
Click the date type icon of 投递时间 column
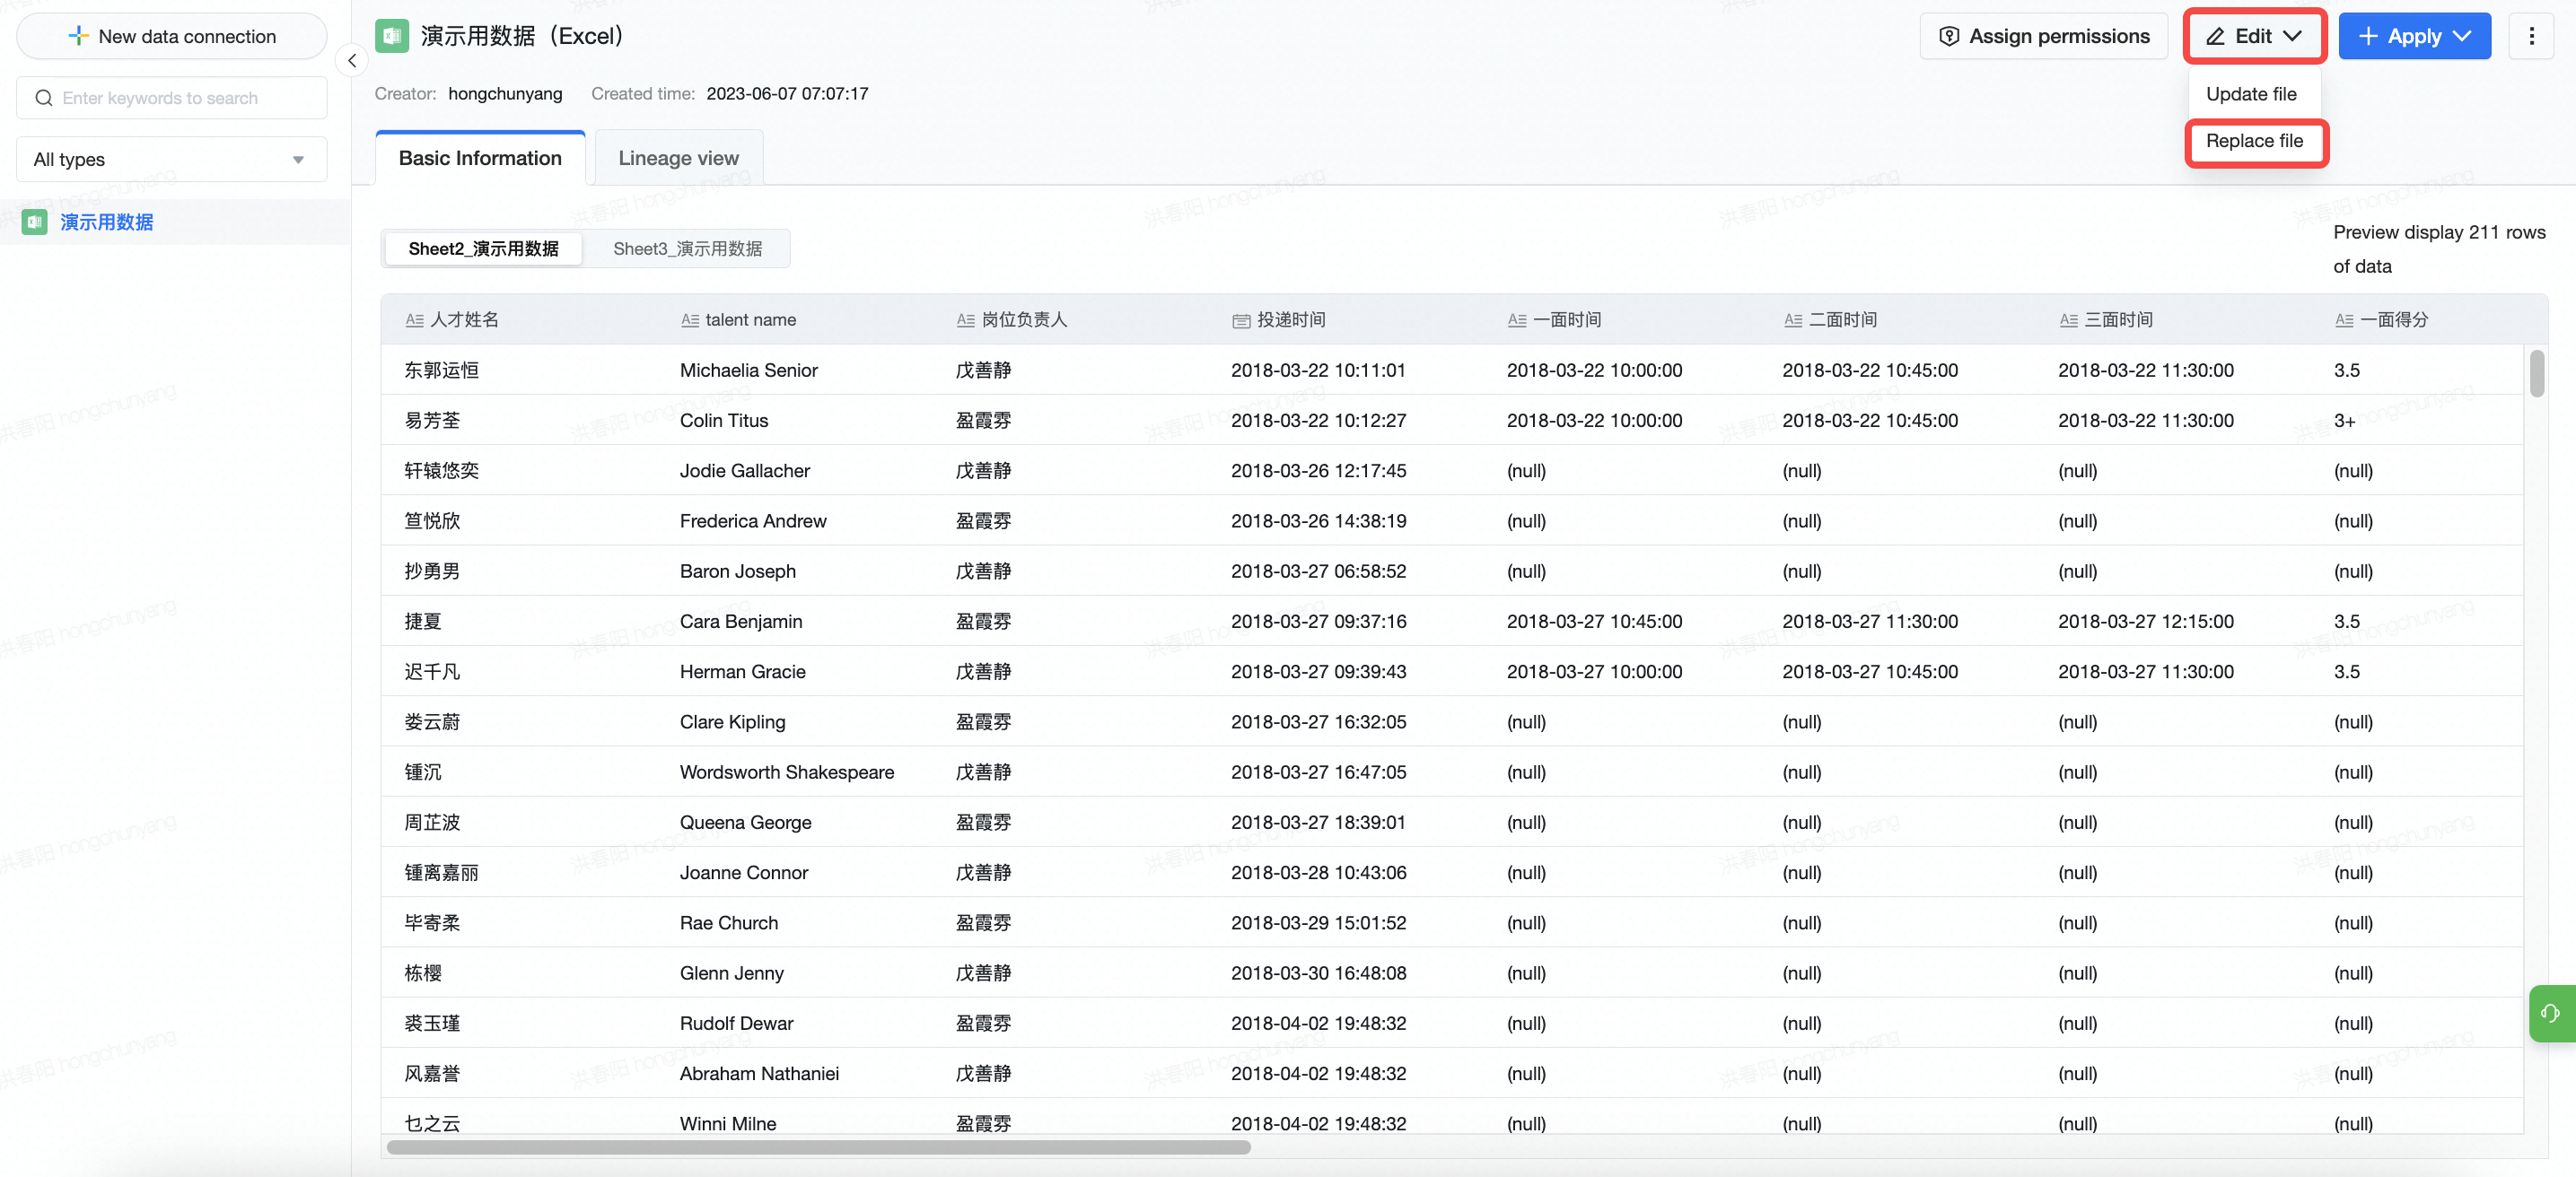[x=1241, y=321]
